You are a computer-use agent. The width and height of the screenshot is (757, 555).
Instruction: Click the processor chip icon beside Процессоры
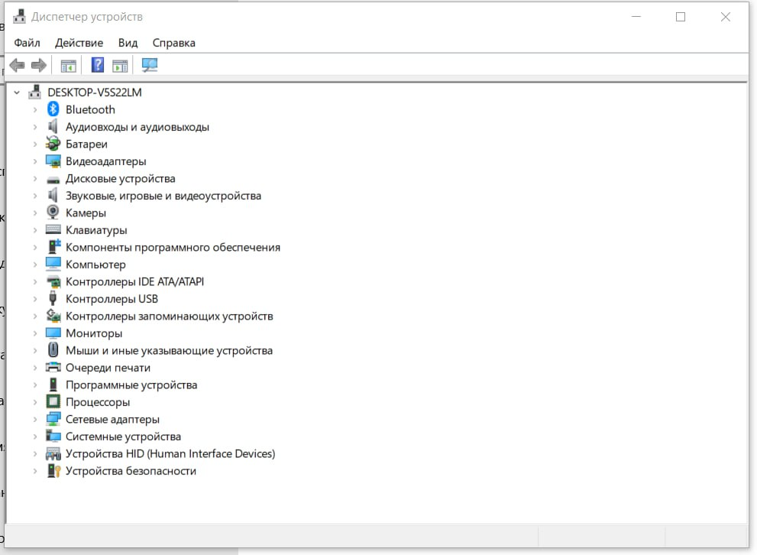[x=53, y=402]
